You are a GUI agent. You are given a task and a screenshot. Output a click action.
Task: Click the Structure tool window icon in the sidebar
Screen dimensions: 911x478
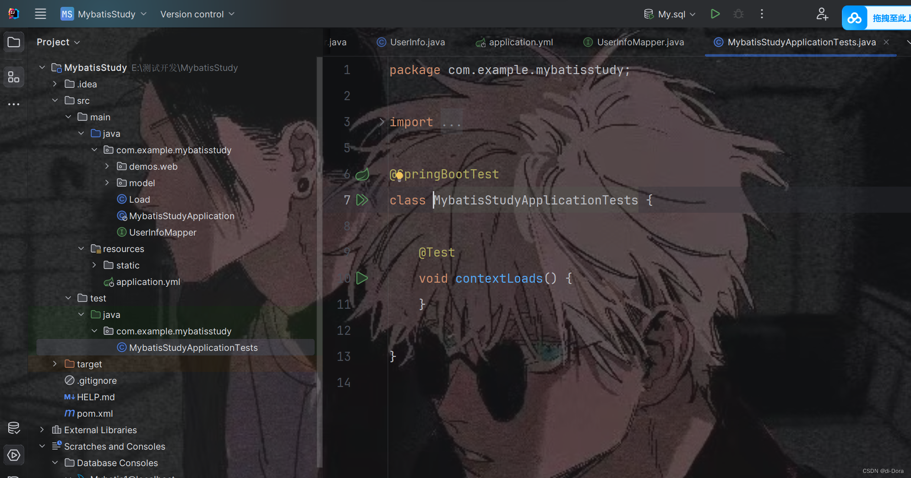click(x=13, y=77)
